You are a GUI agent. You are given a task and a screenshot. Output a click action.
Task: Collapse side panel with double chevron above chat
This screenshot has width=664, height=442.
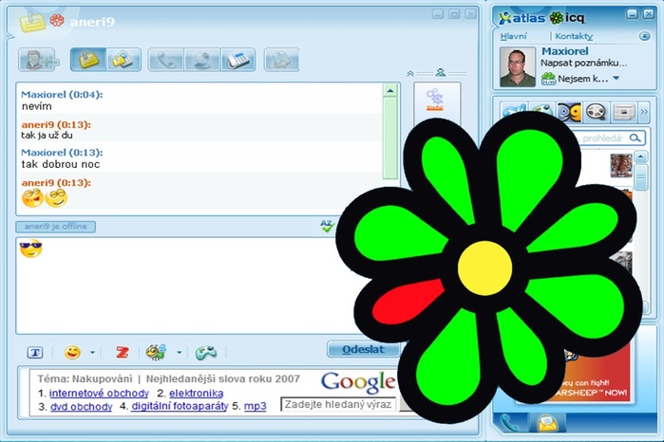[x=410, y=74]
